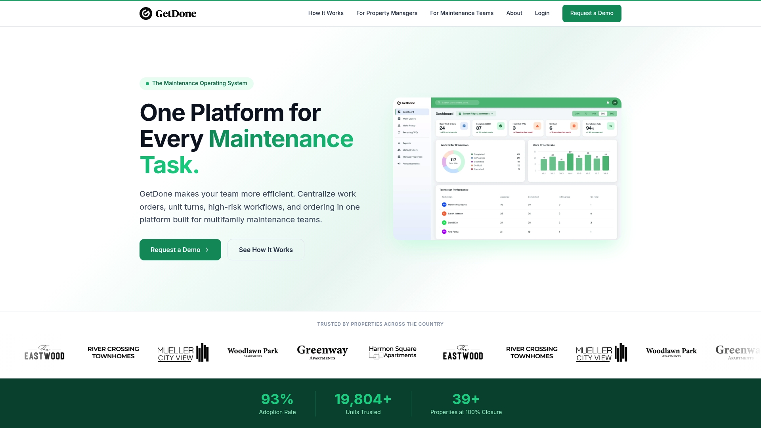Viewport: 761px width, 428px height.
Task: Open the Sunset Ridge Apartments property dropdown
Action: click(x=476, y=114)
